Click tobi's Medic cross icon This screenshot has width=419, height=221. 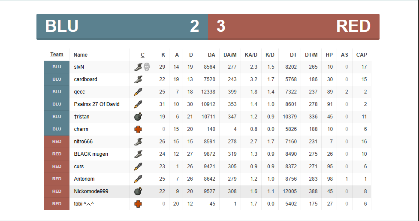(138, 204)
